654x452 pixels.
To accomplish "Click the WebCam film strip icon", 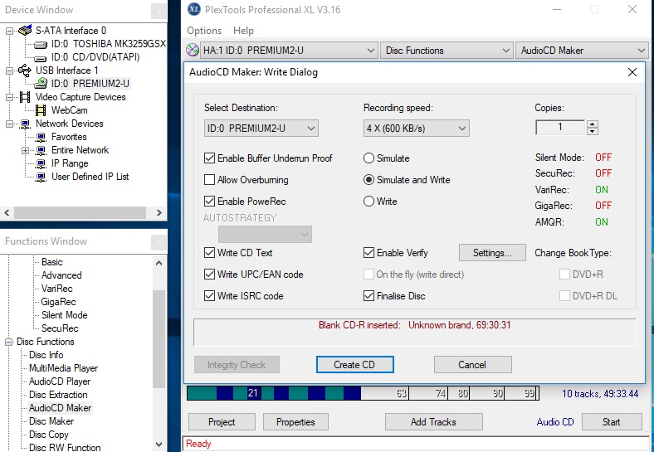I will 41,110.
